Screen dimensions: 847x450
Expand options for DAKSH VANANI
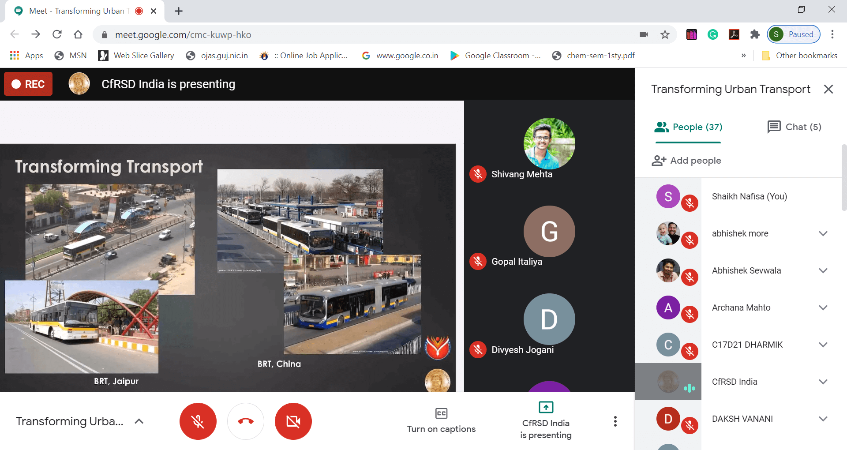(823, 419)
